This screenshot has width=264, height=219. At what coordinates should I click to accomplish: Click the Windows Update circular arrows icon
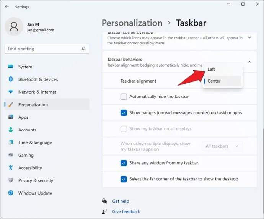tap(11, 193)
